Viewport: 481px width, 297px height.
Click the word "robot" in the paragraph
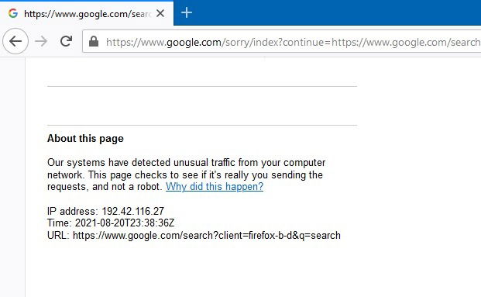(149, 186)
